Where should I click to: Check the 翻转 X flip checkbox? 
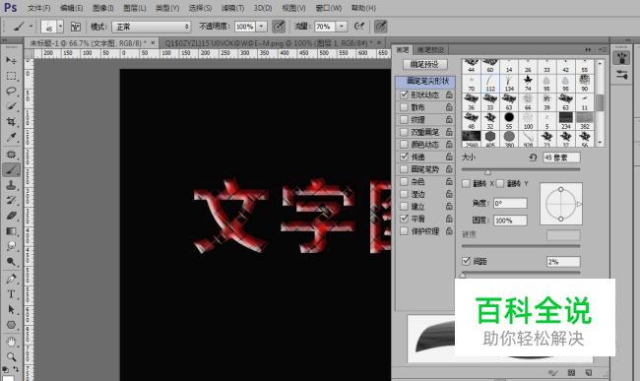466,183
